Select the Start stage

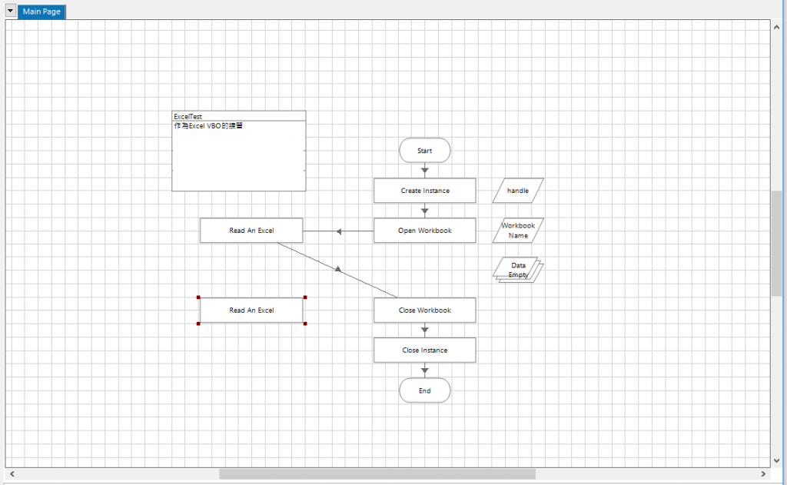424,151
